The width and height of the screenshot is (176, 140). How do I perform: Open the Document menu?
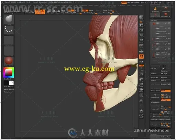(x=23, y=5)
